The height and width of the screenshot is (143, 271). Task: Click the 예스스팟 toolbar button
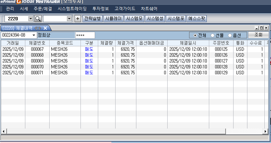point(197,19)
